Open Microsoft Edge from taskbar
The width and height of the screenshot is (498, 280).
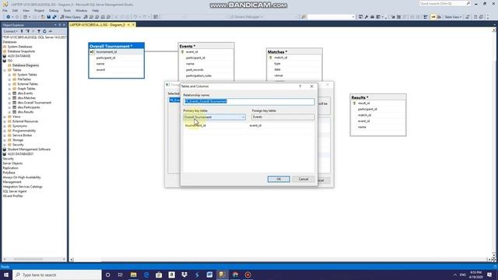pos(146,275)
